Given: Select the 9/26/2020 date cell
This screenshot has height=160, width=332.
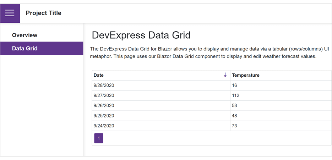Looking at the screenshot, I should 104,106.
